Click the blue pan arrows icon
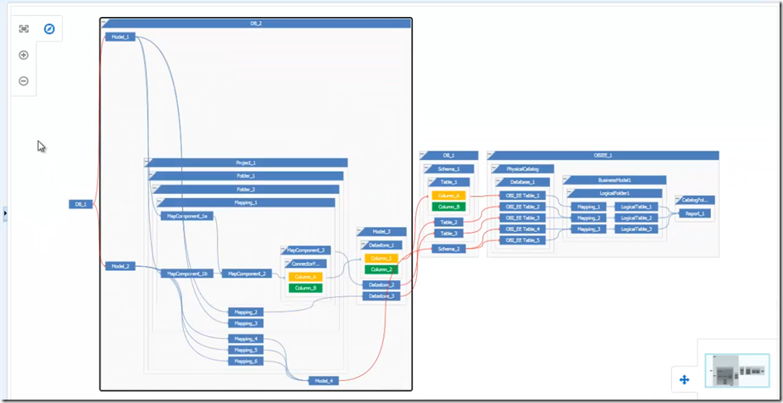This screenshot has height=403, width=783. click(685, 381)
